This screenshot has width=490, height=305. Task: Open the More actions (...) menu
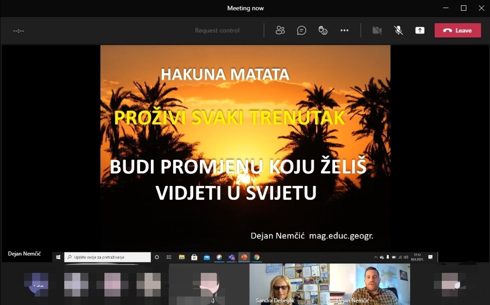tap(344, 30)
